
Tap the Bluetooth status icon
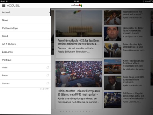click(143, 1)
